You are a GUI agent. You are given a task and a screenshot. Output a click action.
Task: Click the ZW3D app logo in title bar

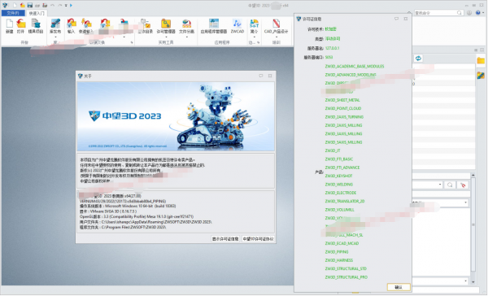pyautogui.click(x=6, y=5)
